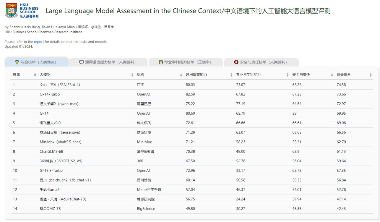The width and height of the screenshot is (380, 222).
Task: Sort by 综合得分 column sort arrows
Action: point(371,75)
